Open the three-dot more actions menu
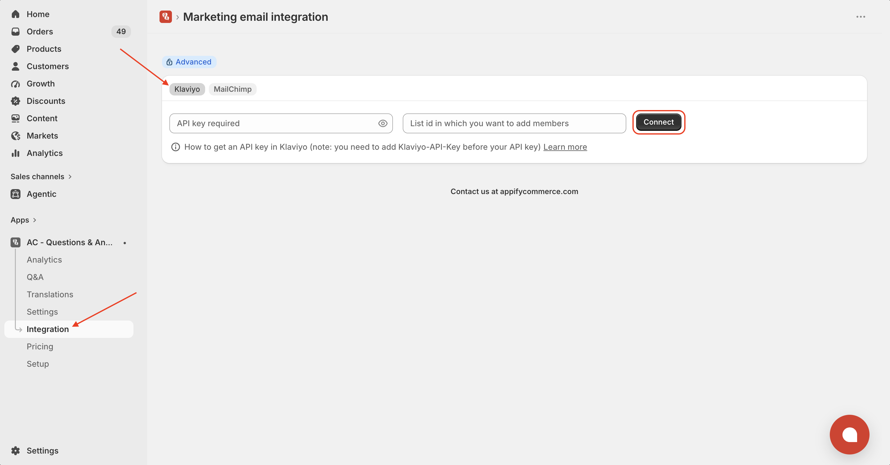 click(860, 16)
